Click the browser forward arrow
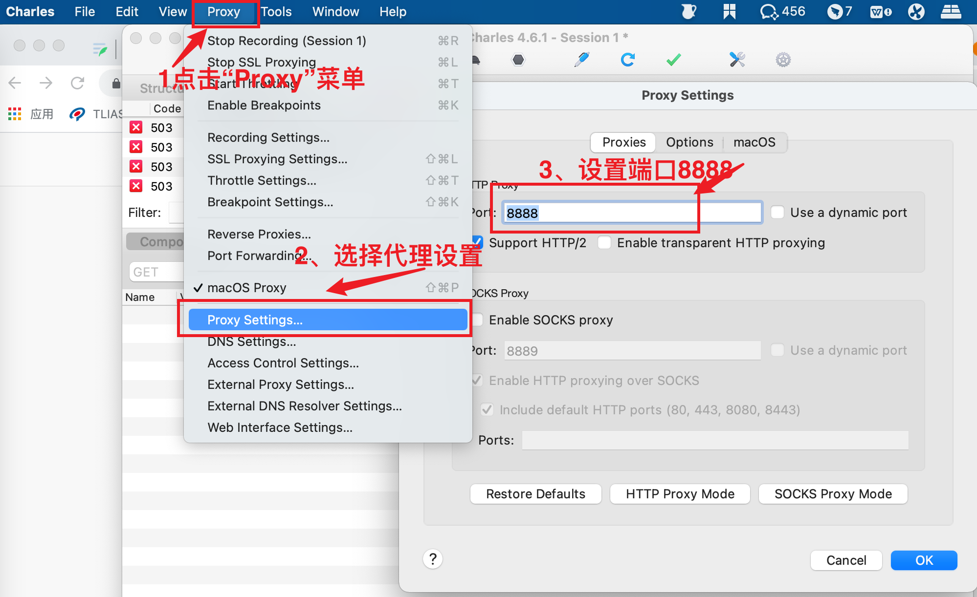The image size is (977, 597). coord(46,83)
